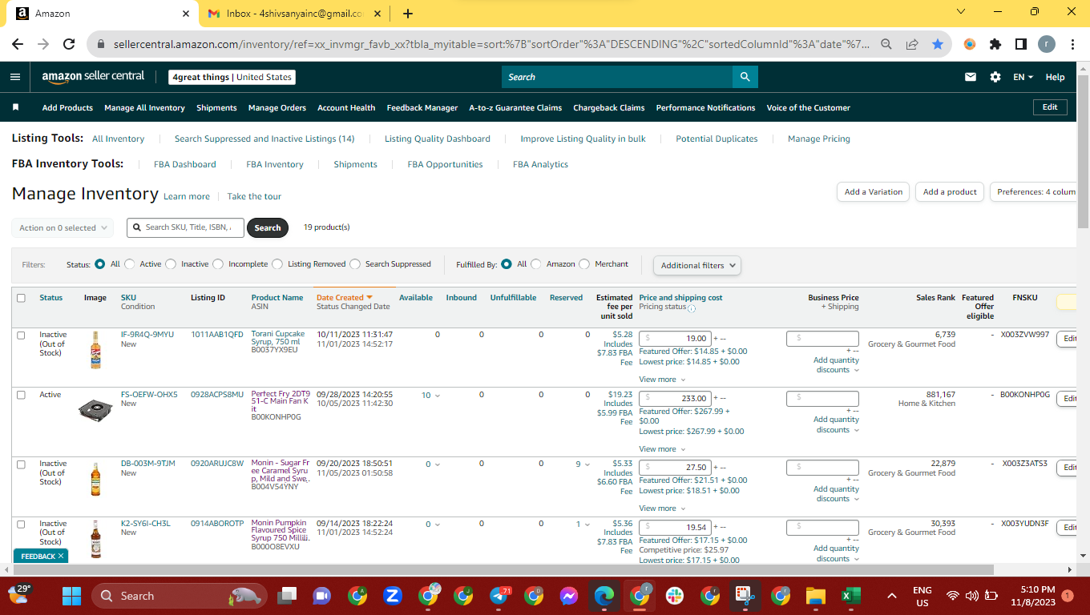The width and height of the screenshot is (1090, 615).
Task: Open Excel from the taskbar
Action: [850, 596]
